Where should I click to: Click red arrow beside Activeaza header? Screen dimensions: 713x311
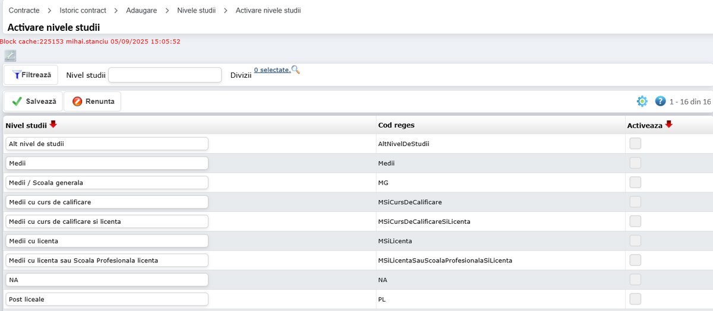click(x=668, y=125)
